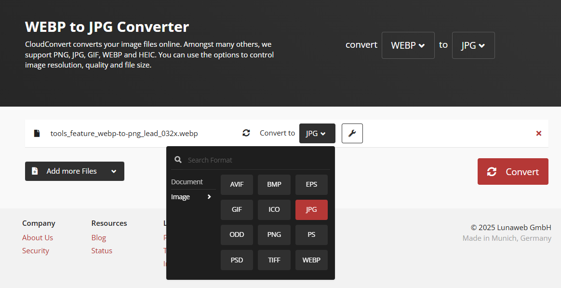Image resolution: width=561 pixels, height=288 pixels.
Task: Click the file document icon beside the filename
Action: click(x=37, y=133)
